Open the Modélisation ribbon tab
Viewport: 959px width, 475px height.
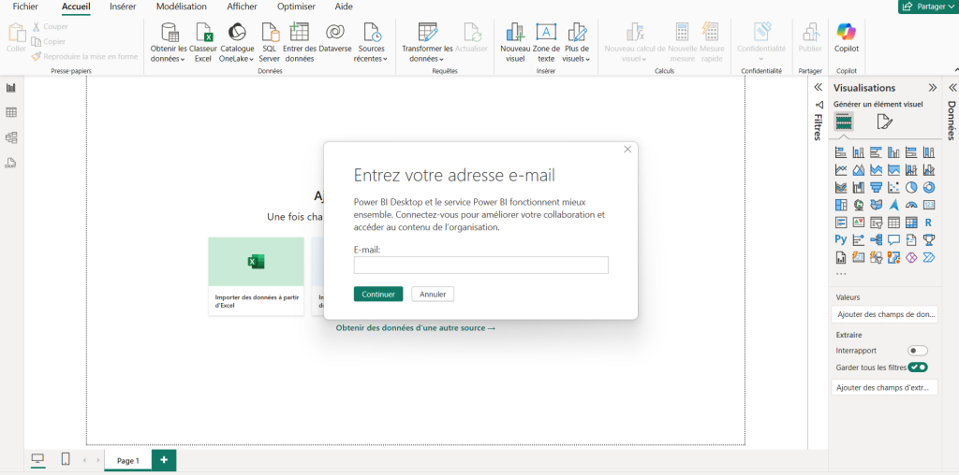(182, 7)
